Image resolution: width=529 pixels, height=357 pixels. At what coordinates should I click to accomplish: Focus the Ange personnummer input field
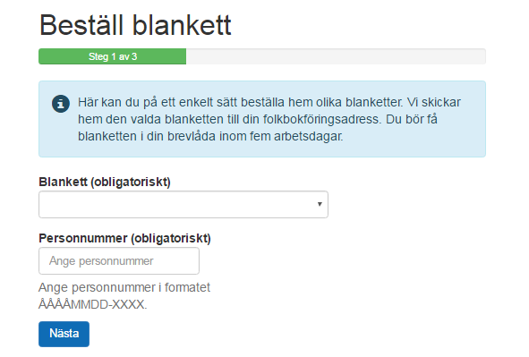tap(119, 261)
